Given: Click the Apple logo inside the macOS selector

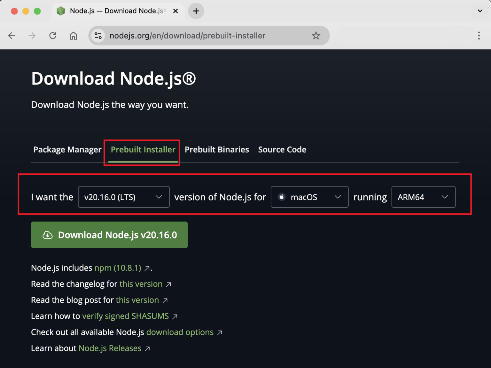Looking at the screenshot, I should pyautogui.click(x=282, y=197).
